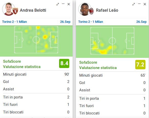The height and width of the screenshot is (118, 149).
Task: Click Andrea Belotti's profile photo
Action: 8,9
